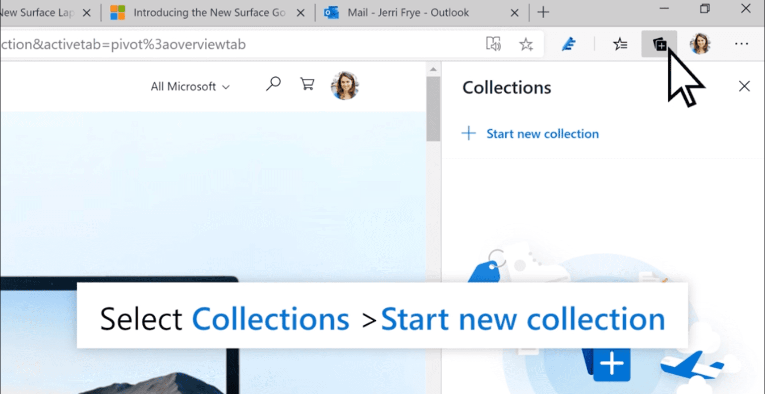Open the Collections toolbar button

click(x=659, y=45)
